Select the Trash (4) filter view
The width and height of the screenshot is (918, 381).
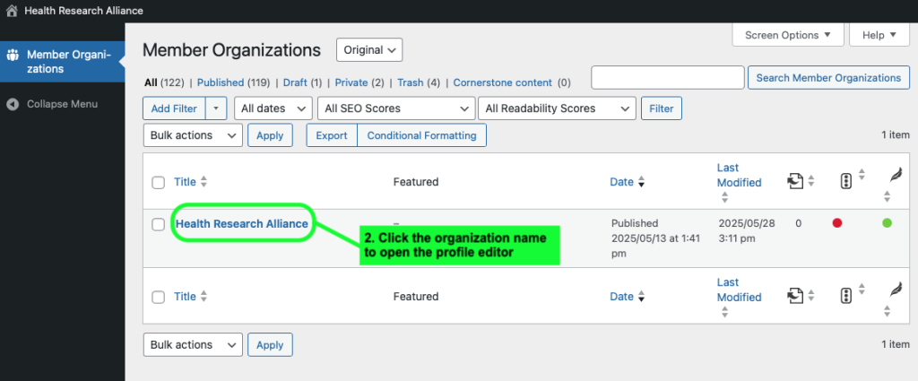pos(419,83)
